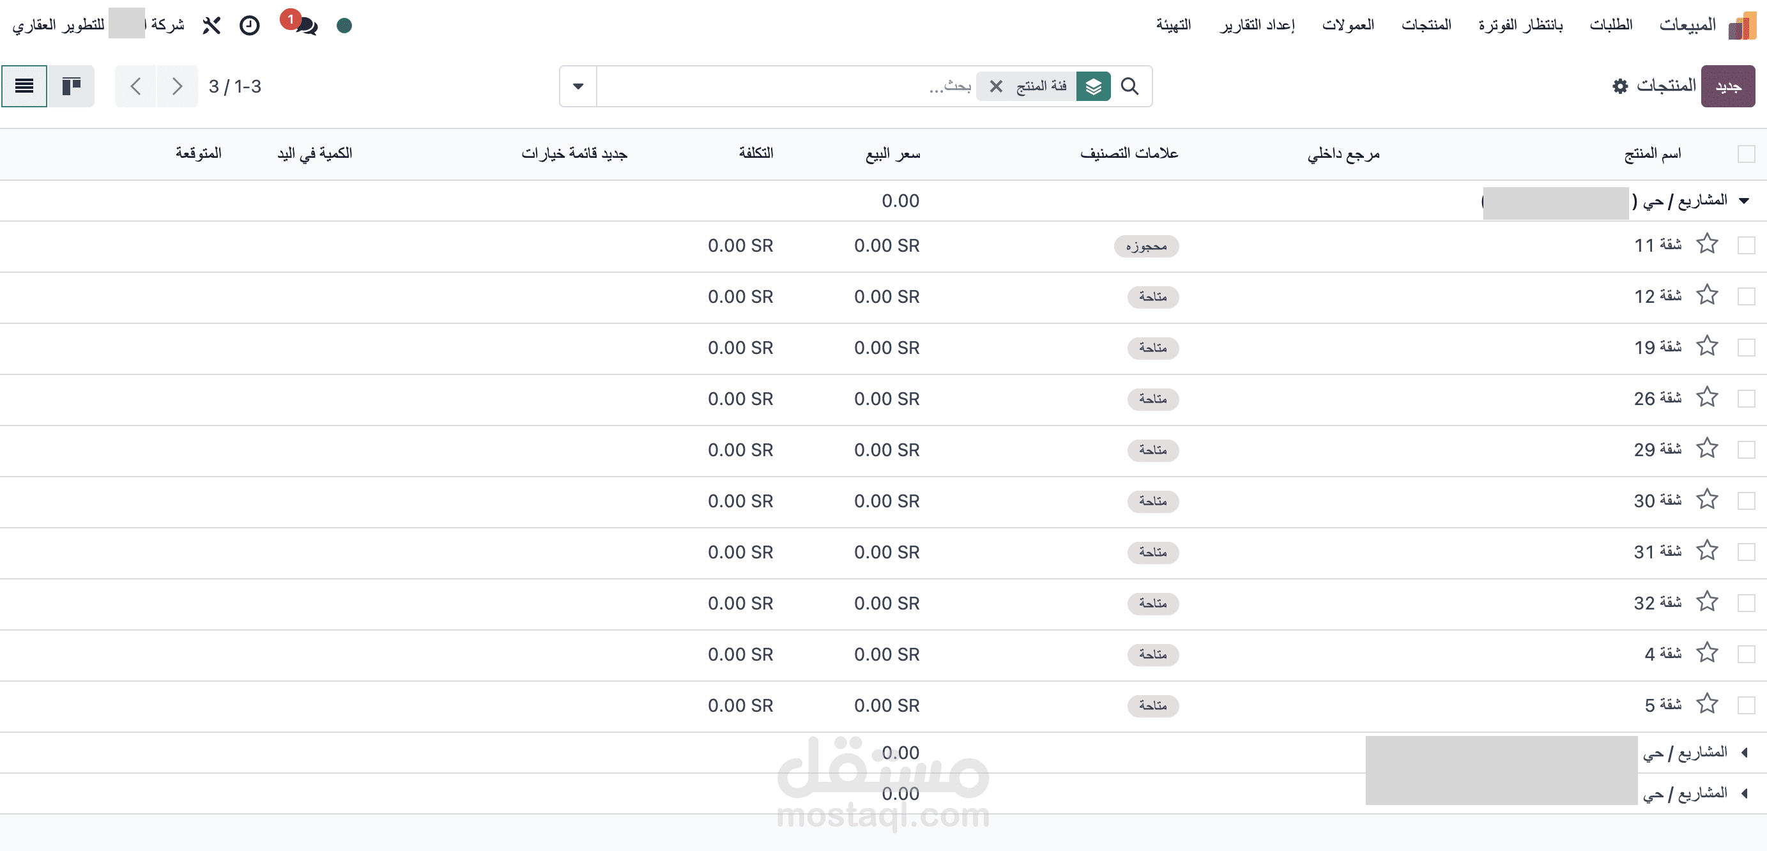Screen dimensions: 1767x851
Task: Open the developer tools wrench icon
Action: (211, 26)
